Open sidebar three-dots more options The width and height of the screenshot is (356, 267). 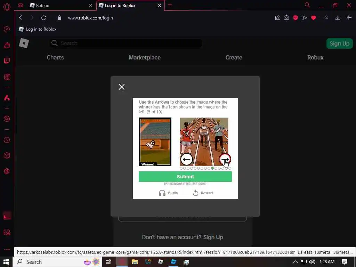[x=7, y=250]
